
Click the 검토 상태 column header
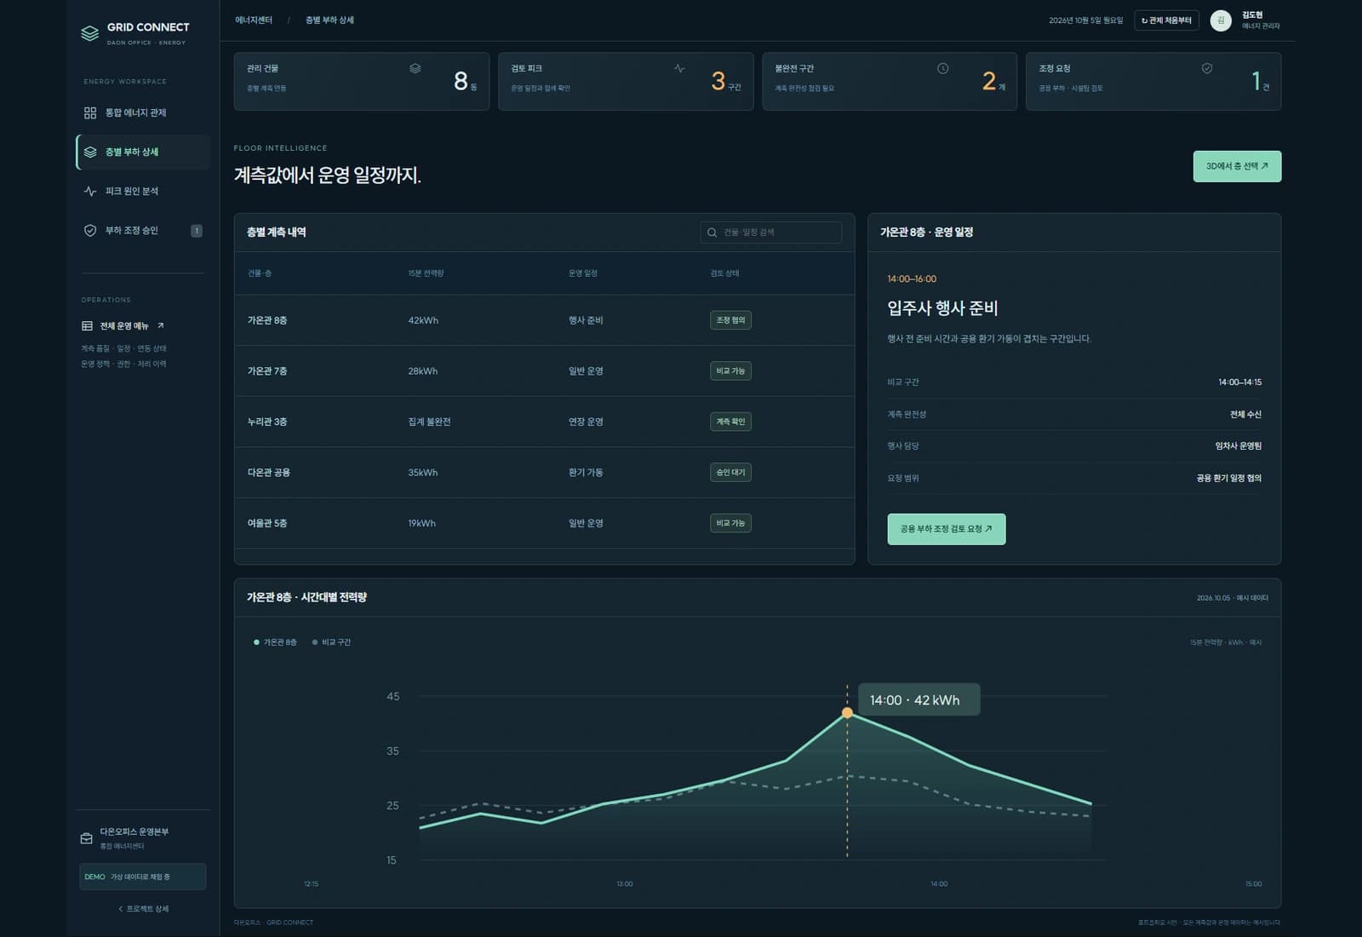click(724, 273)
